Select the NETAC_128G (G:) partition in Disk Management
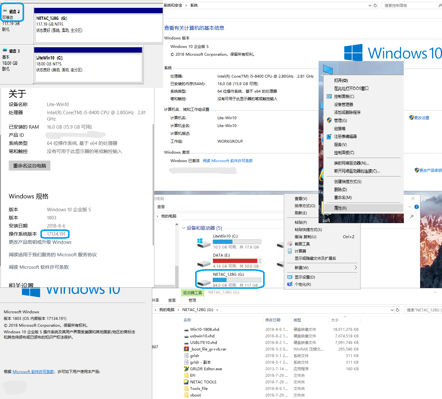 98,25
